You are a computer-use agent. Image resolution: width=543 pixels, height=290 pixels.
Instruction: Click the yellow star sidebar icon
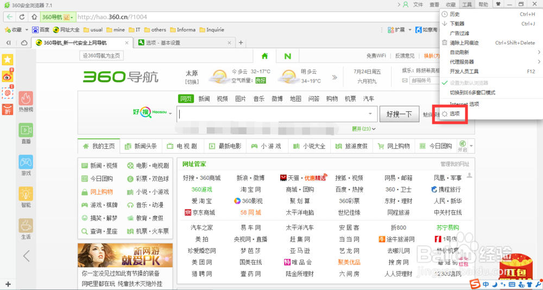pos(8,59)
